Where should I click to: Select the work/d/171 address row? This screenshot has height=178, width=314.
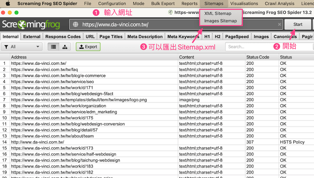click(x=157, y=87)
